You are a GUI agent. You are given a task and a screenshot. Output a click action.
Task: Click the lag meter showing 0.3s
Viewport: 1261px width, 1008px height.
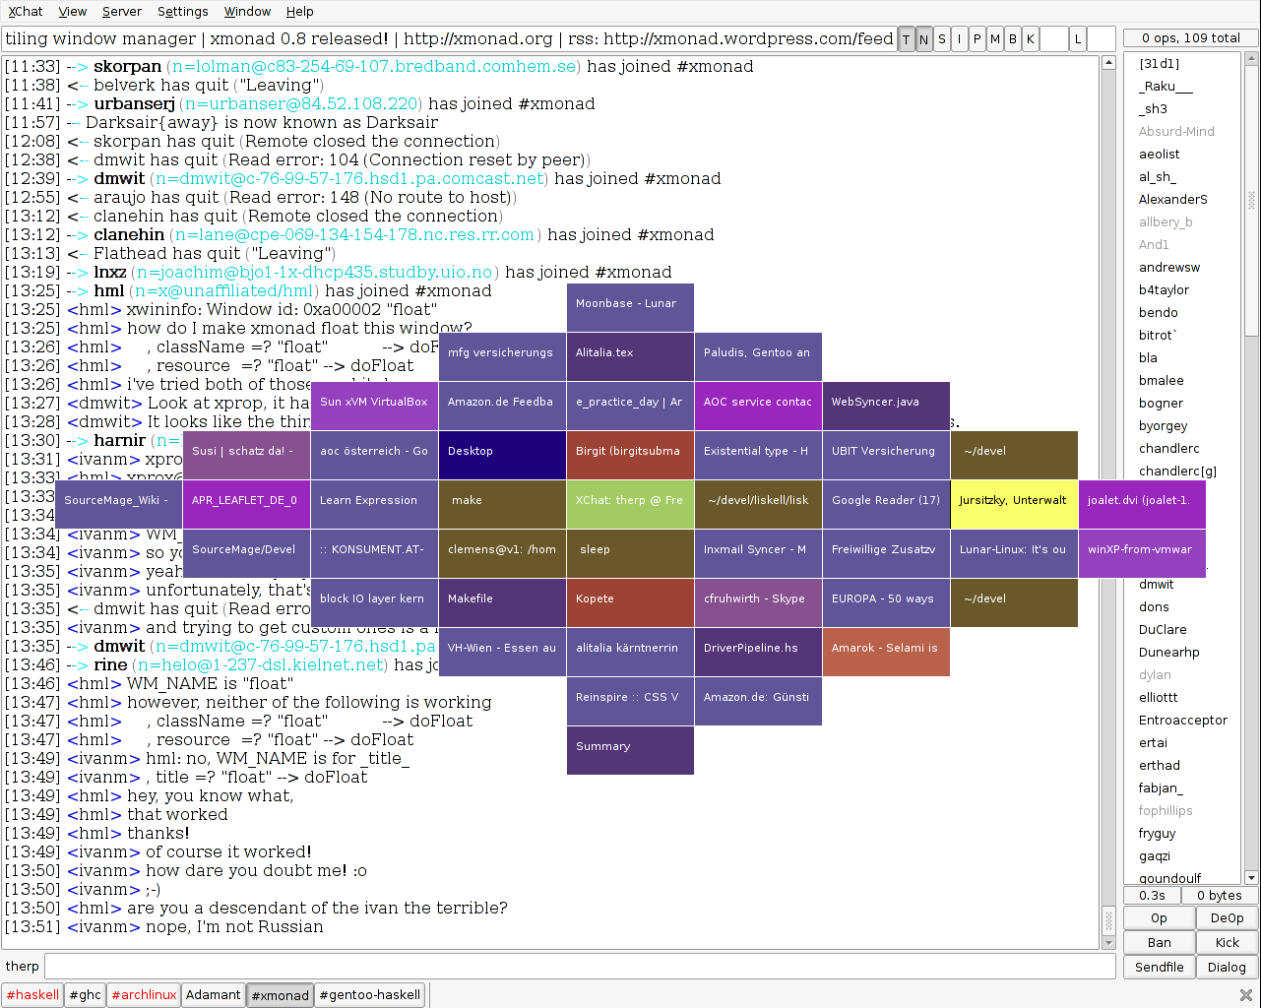tap(1151, 895)
